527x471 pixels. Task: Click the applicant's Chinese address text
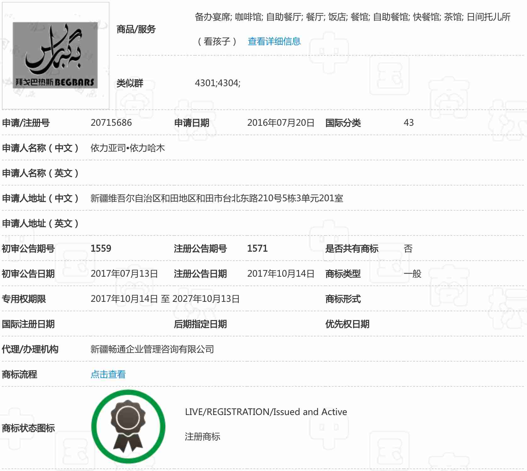pos(217,198)
